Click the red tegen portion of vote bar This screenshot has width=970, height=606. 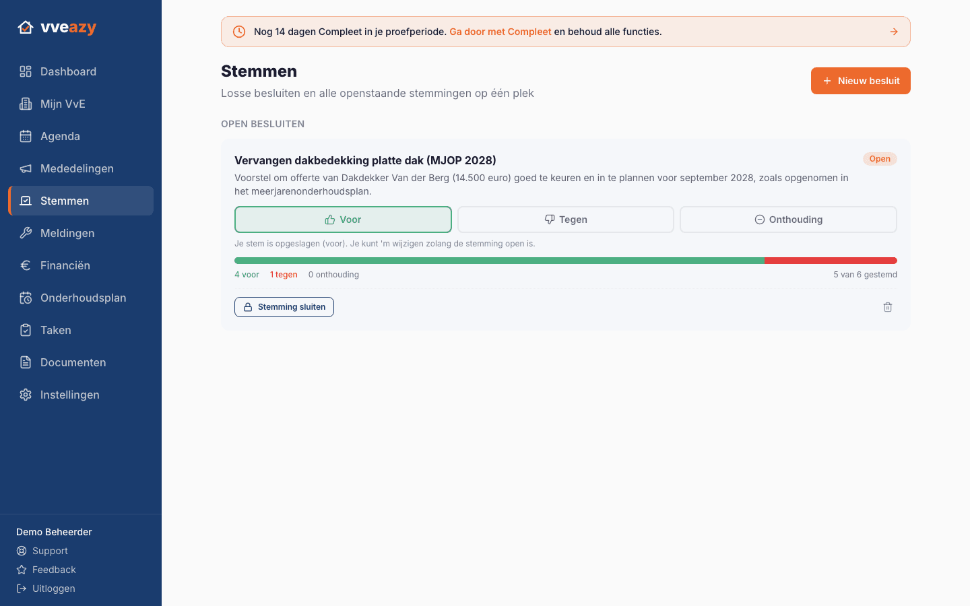tap(831, 261)
